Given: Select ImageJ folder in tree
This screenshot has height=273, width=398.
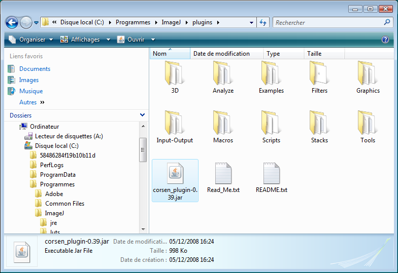Looking at the screenshot, I should click(x=54, y=213).
